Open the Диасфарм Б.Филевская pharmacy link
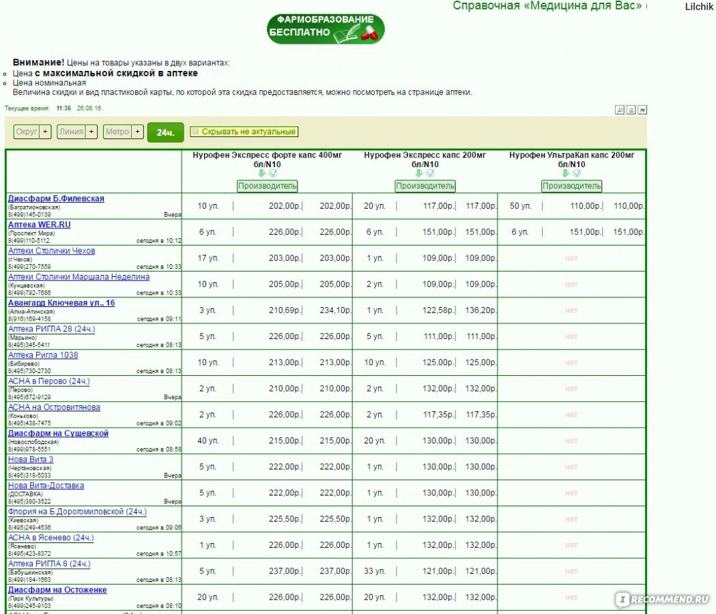This screenshot has height=614, width=716. (x=56, y=199)
